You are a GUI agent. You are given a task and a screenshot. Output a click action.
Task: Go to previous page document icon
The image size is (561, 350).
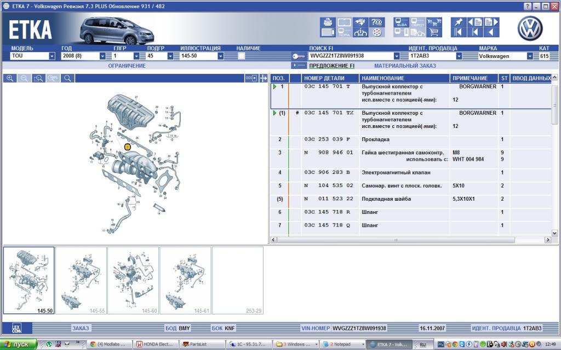[x=475, y=22]
